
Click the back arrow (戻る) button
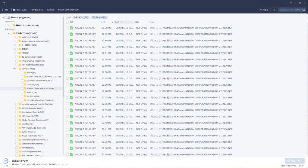click(5, 10)
